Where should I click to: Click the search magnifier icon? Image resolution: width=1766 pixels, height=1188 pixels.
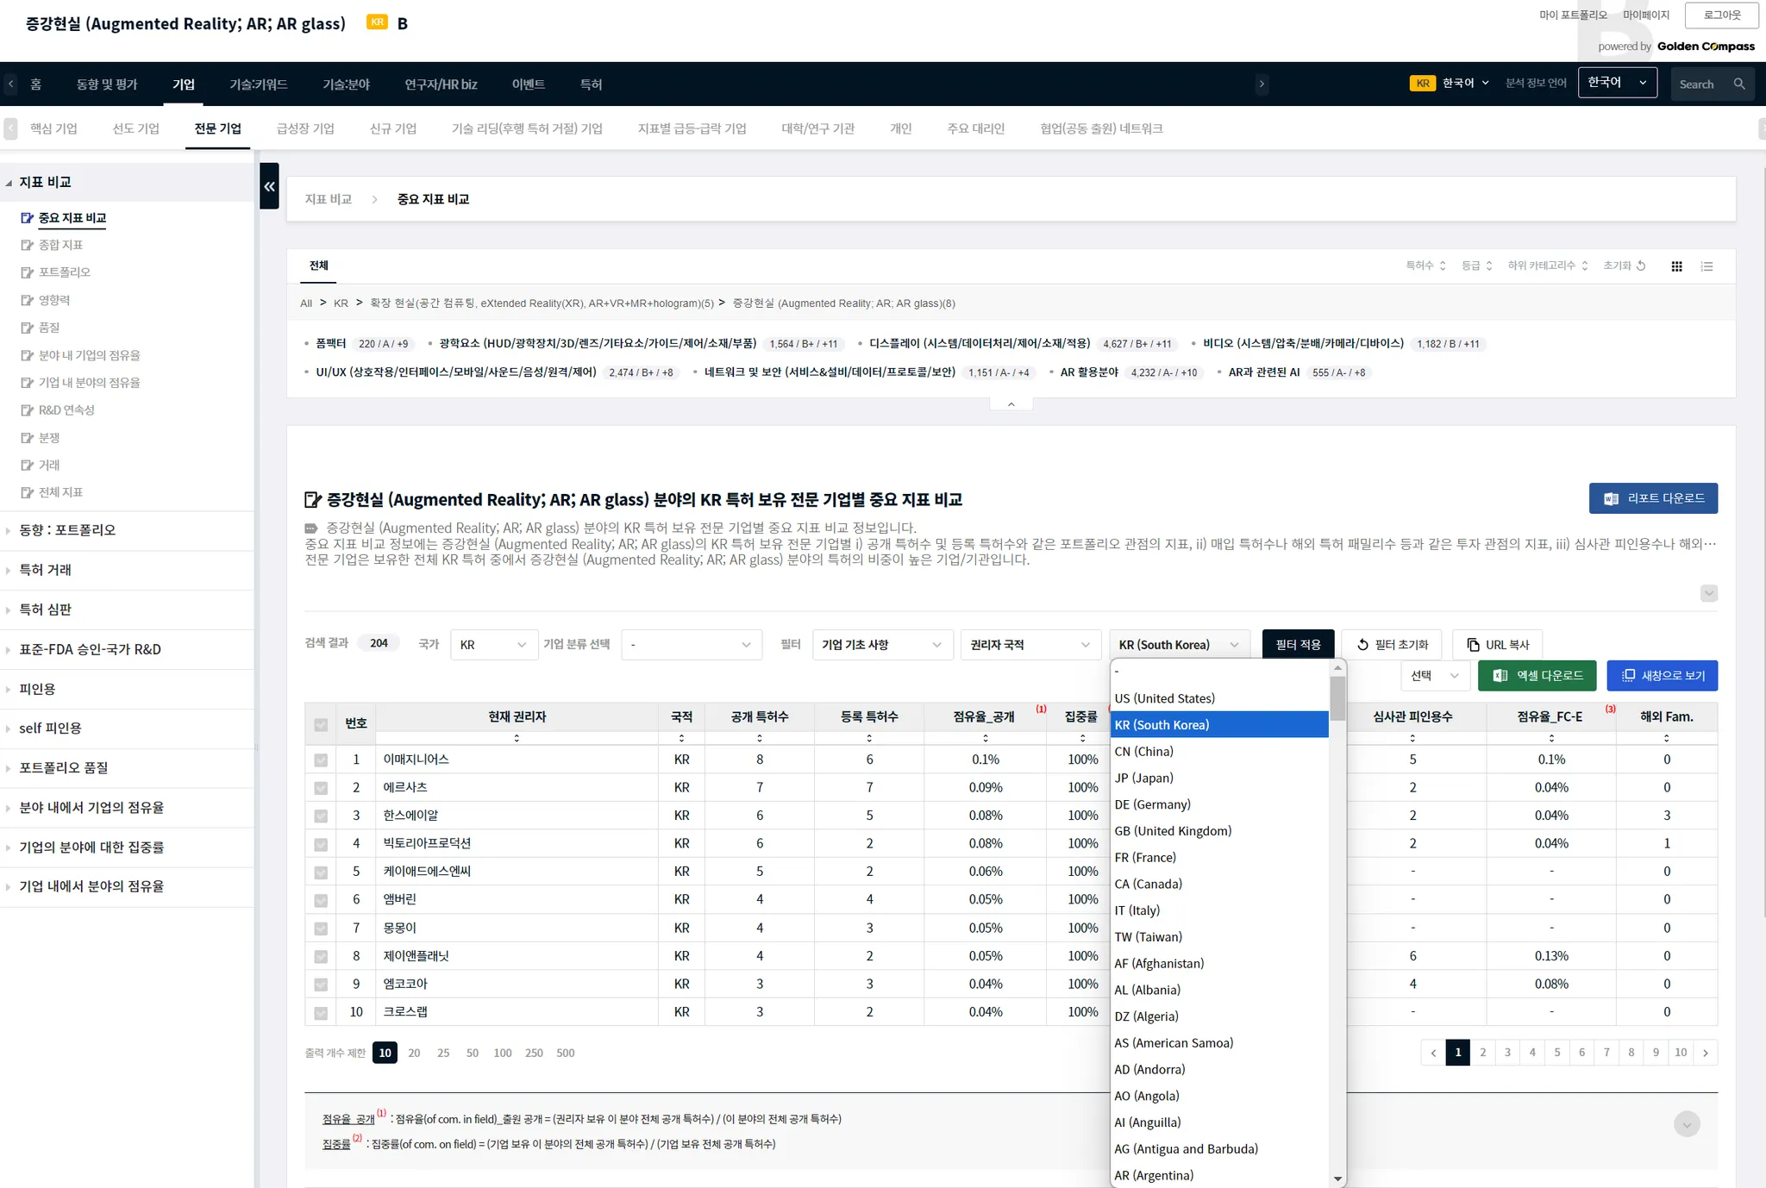pos(1739,84)
